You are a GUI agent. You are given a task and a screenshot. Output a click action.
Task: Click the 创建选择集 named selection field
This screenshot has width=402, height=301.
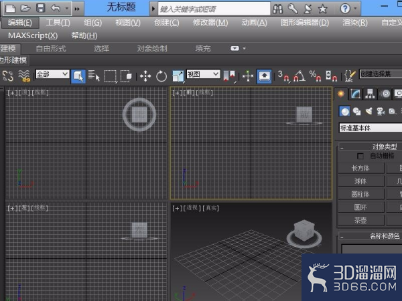tap(381, 74)
